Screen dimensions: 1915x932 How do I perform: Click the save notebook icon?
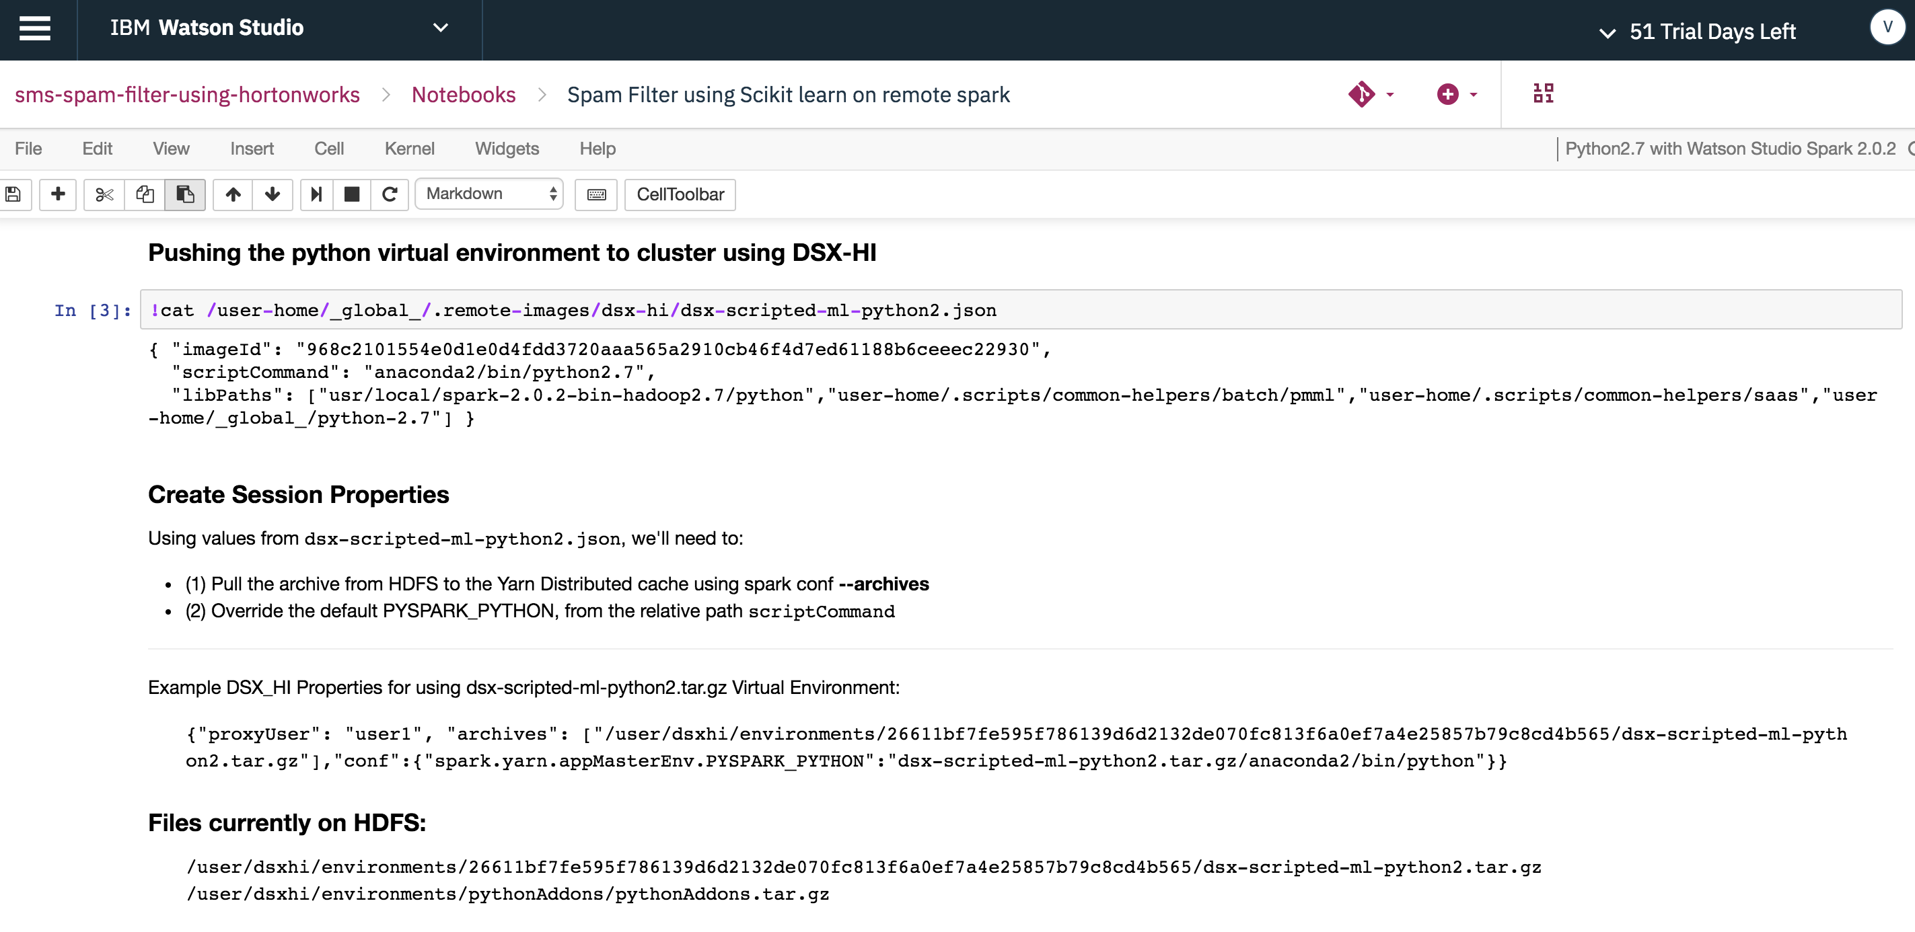(x=13, y=194)
